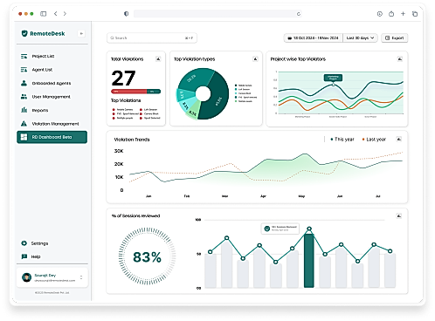This screenshot has height=321, width=435.
Task: Open a new tab with plus icon
Action: click(403, 13)
